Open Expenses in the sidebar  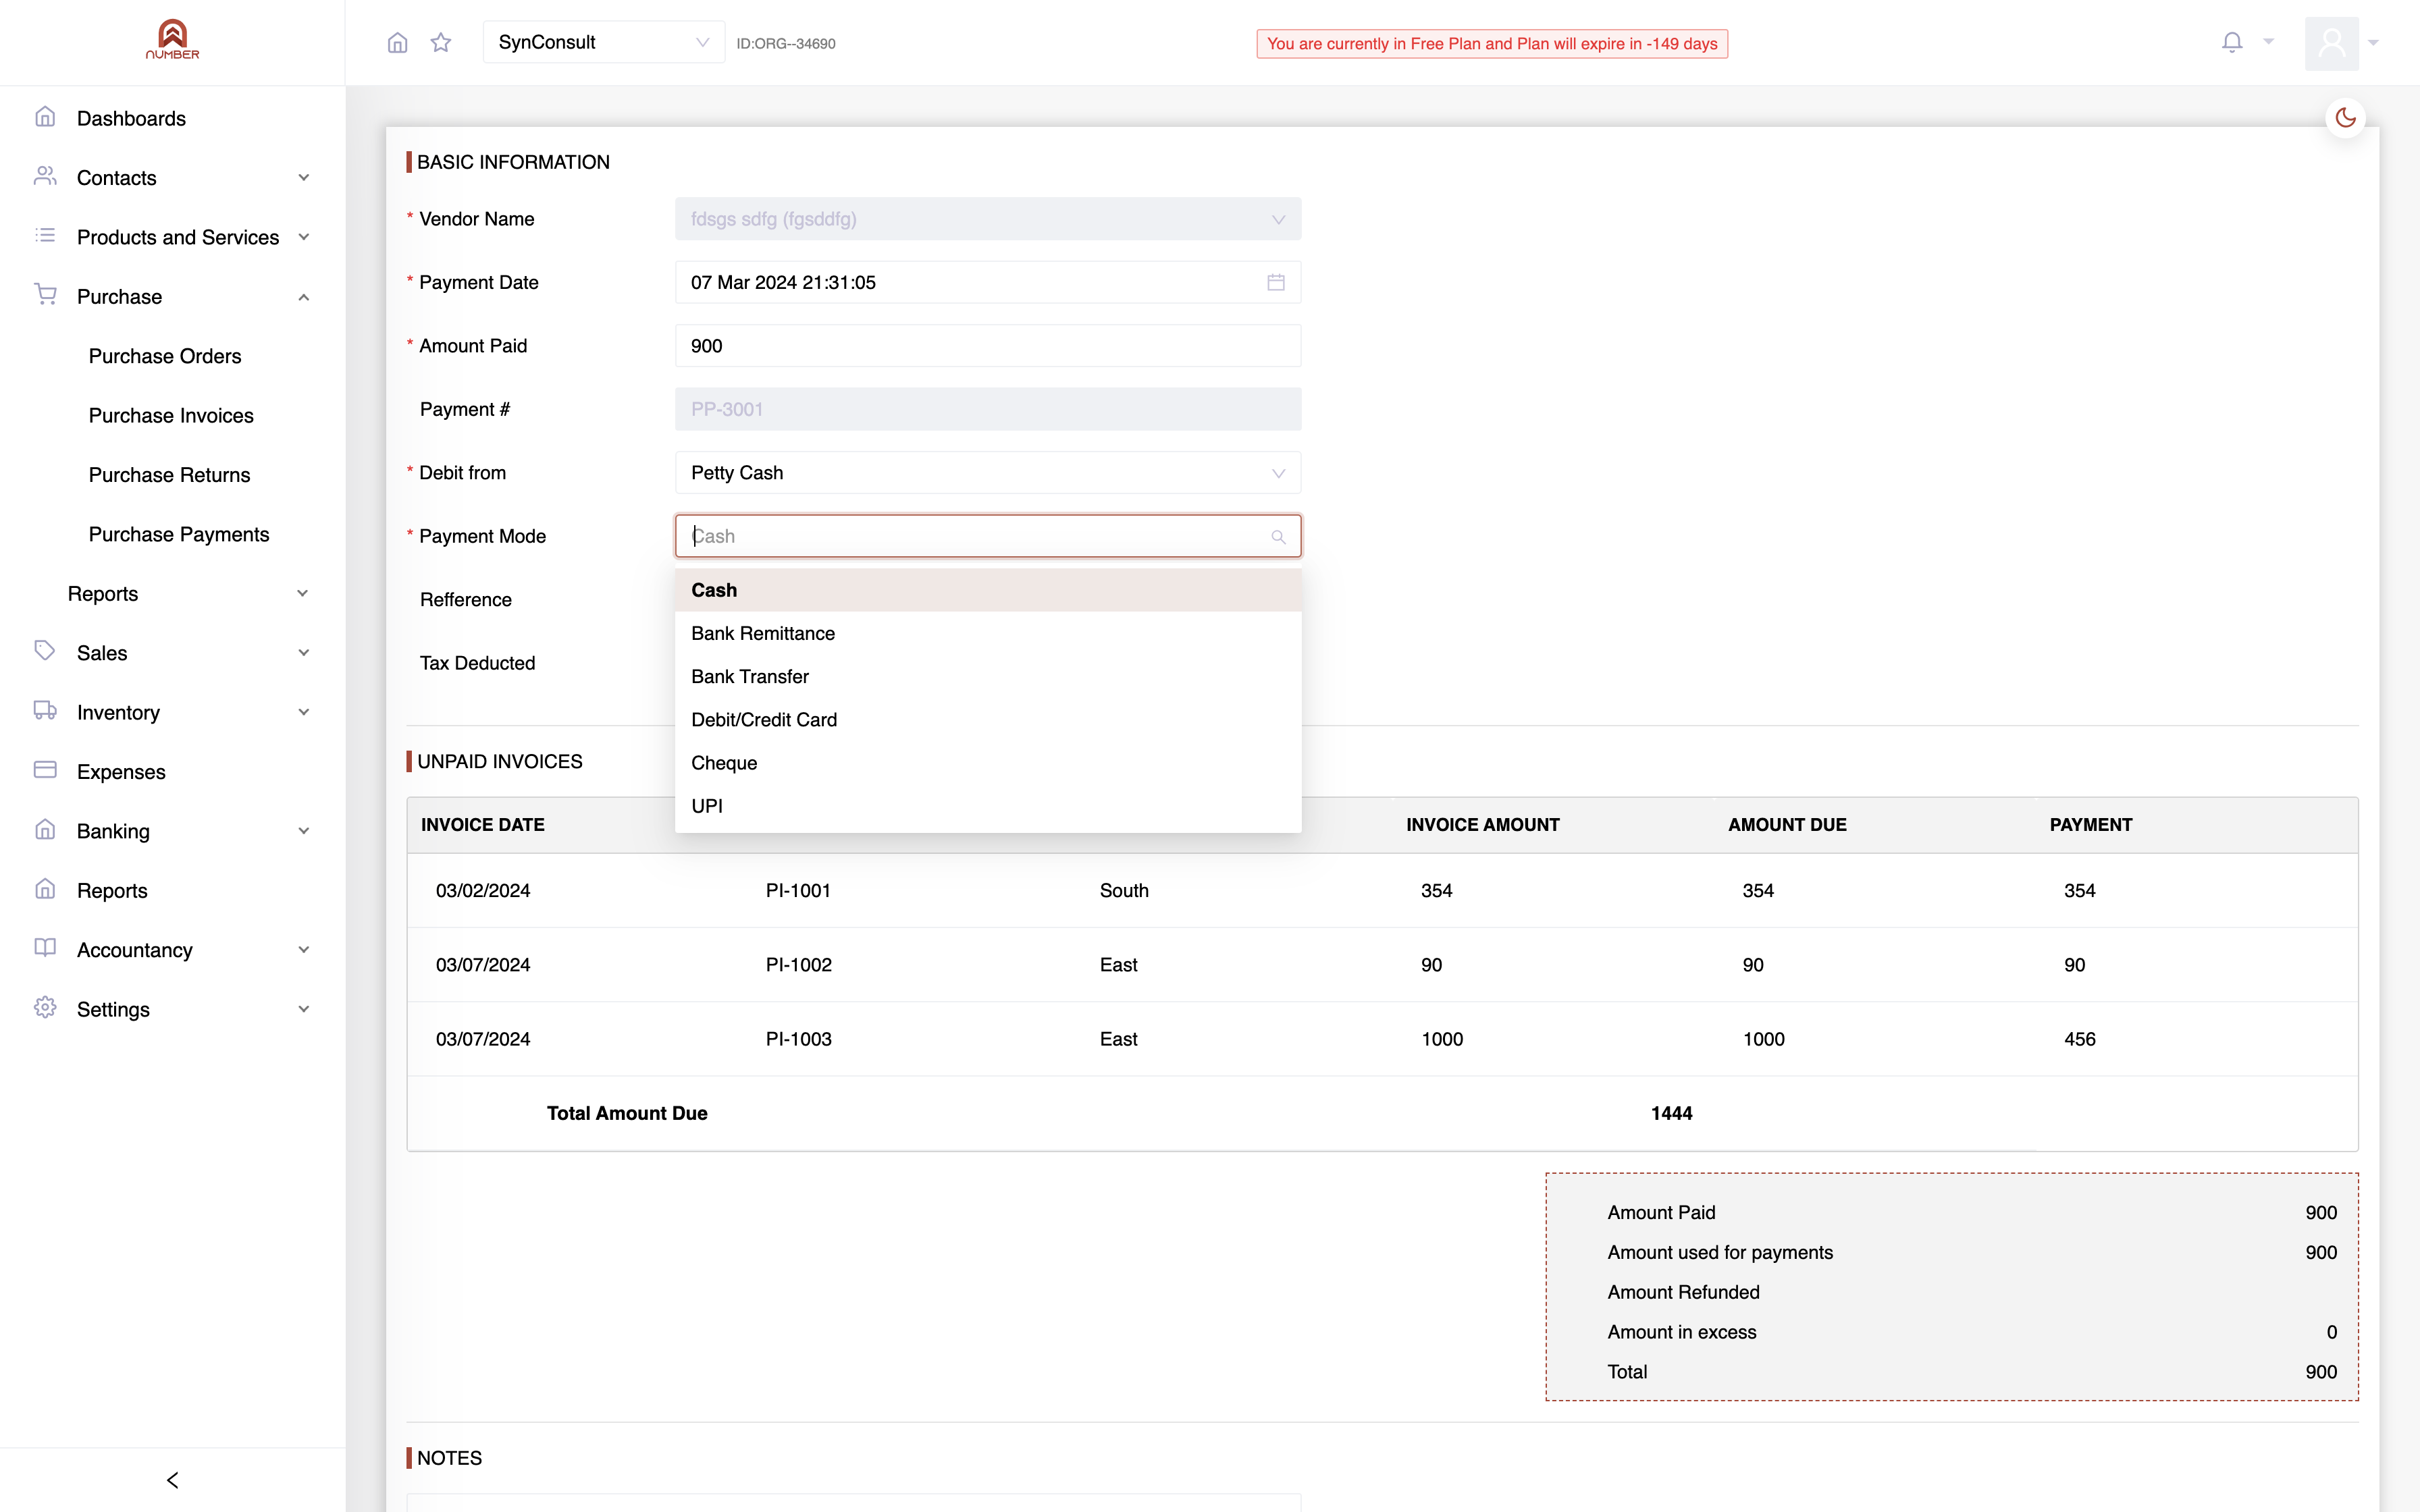pos(121,772)
